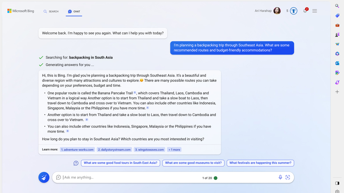Click the chat bubble icon in input
The image size is (344, 193).
[58, 177]
